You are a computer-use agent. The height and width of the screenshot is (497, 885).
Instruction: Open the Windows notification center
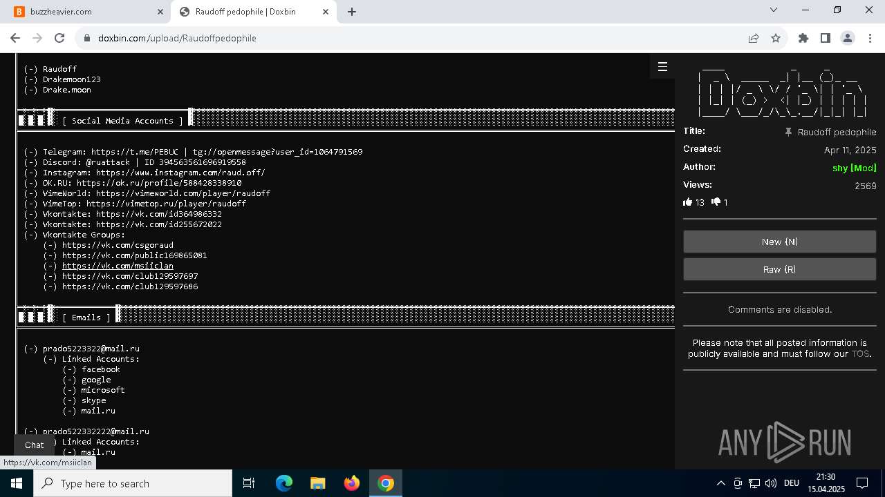(862, 483)
